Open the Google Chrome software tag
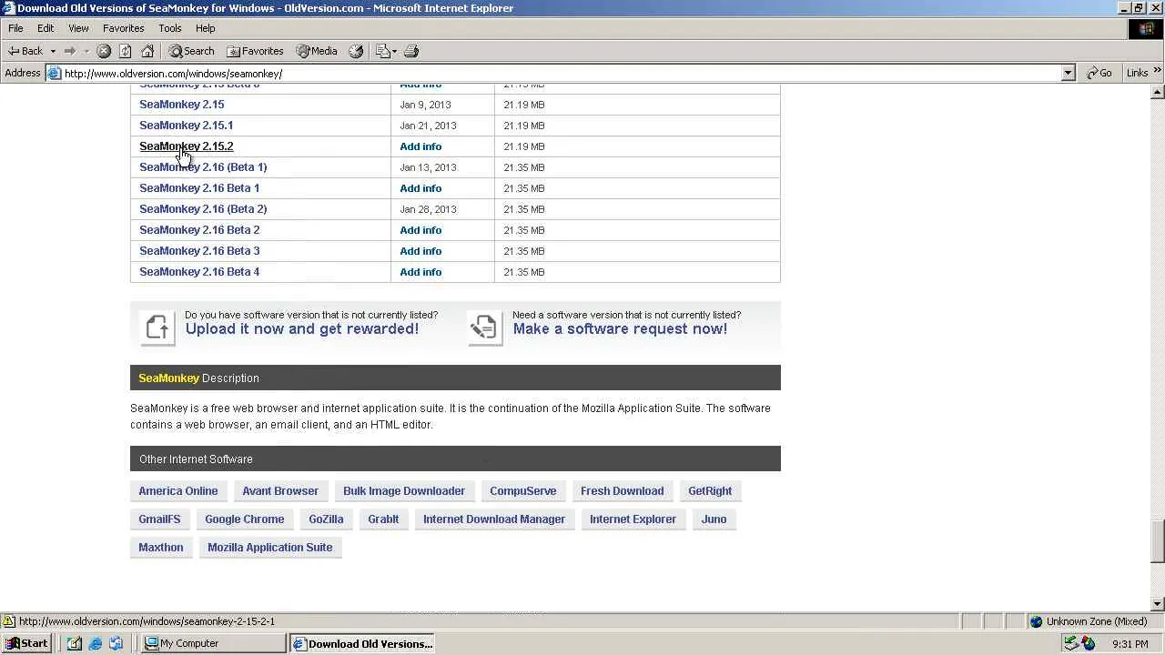Screen dimensions: 1165x655 click(x=245, y=519)
